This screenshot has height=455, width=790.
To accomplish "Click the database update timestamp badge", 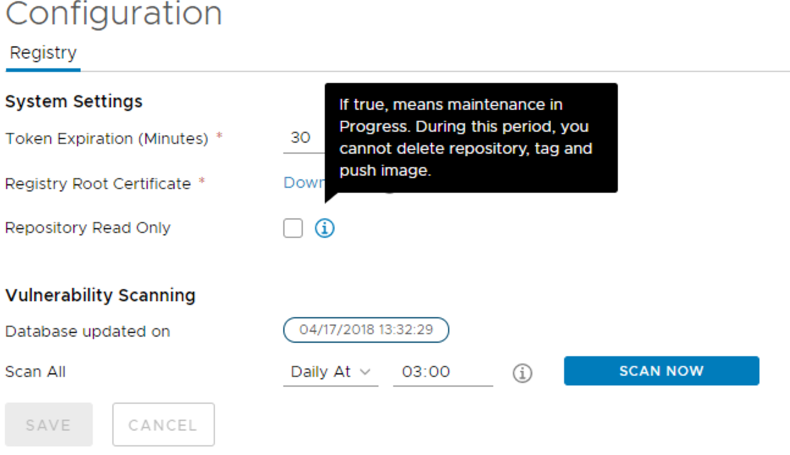I will [x=366, y=330].
